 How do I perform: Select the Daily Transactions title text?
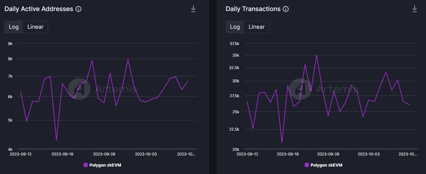(x=253, y=9)
